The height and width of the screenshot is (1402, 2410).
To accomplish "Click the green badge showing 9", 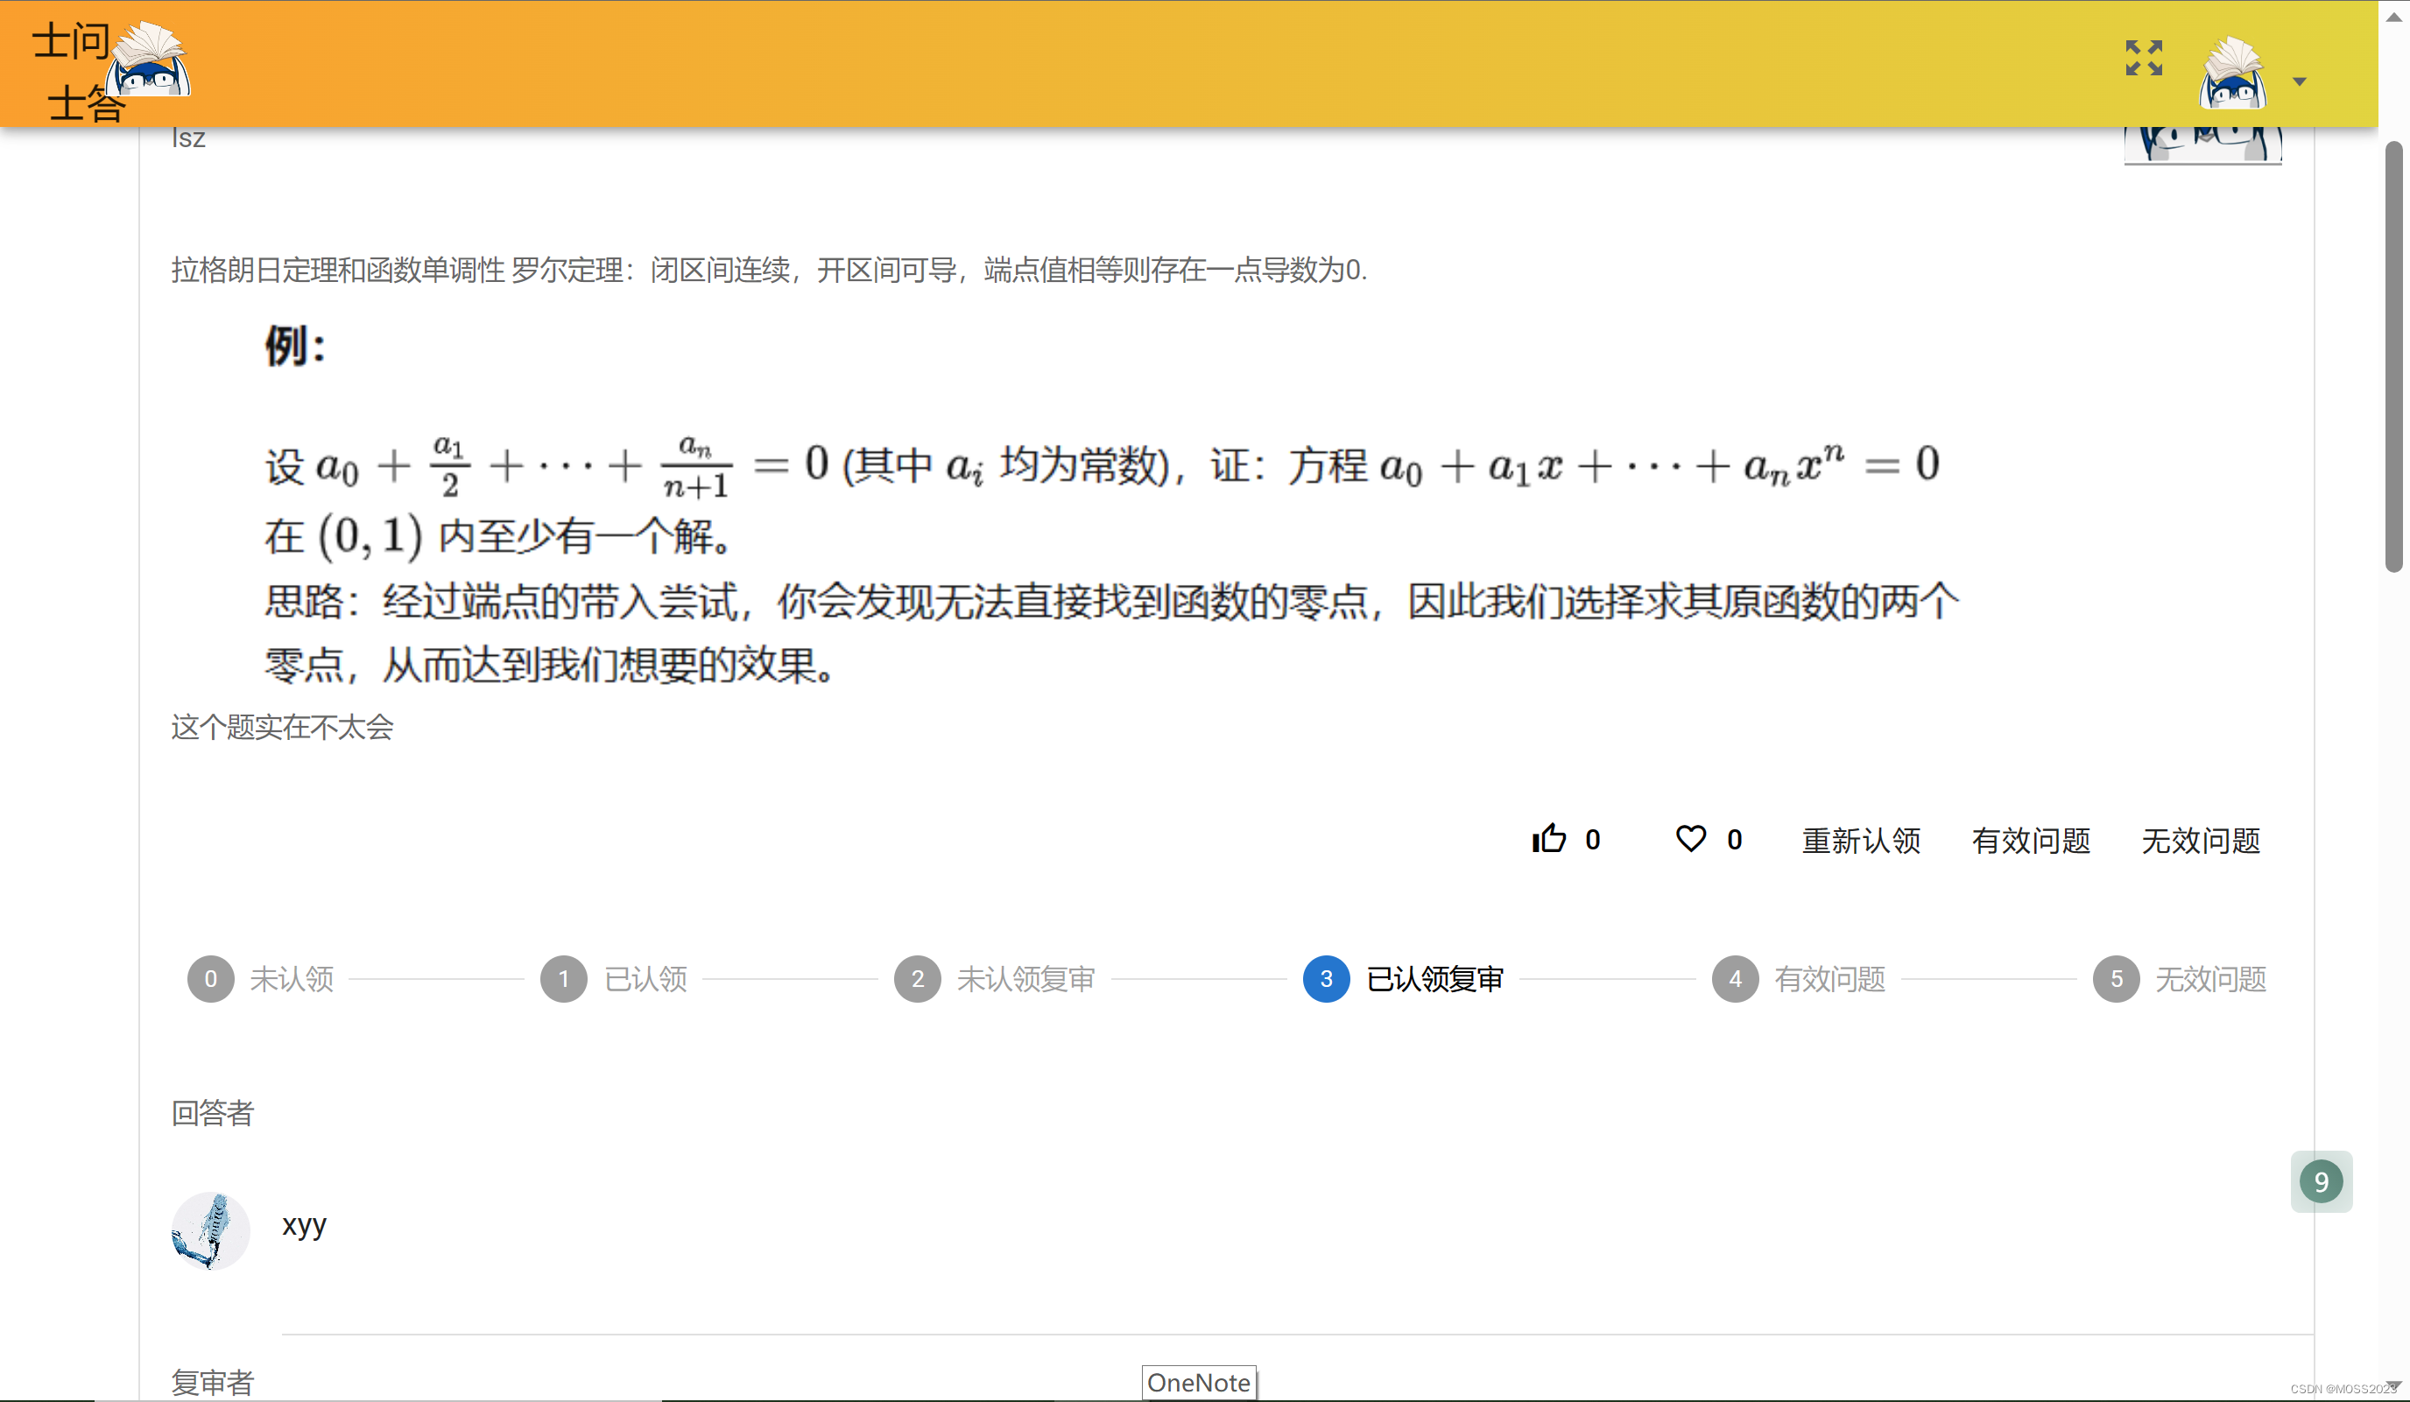I will click(2320, 1181).
